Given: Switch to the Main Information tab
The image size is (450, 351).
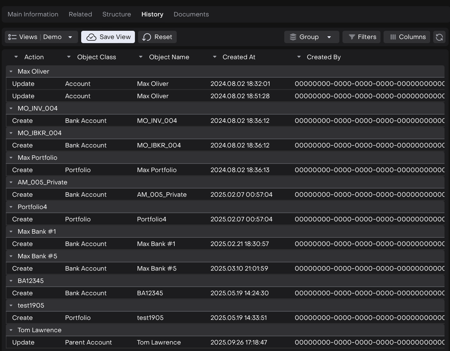Looking at the screenshot, I should (33, 14).
